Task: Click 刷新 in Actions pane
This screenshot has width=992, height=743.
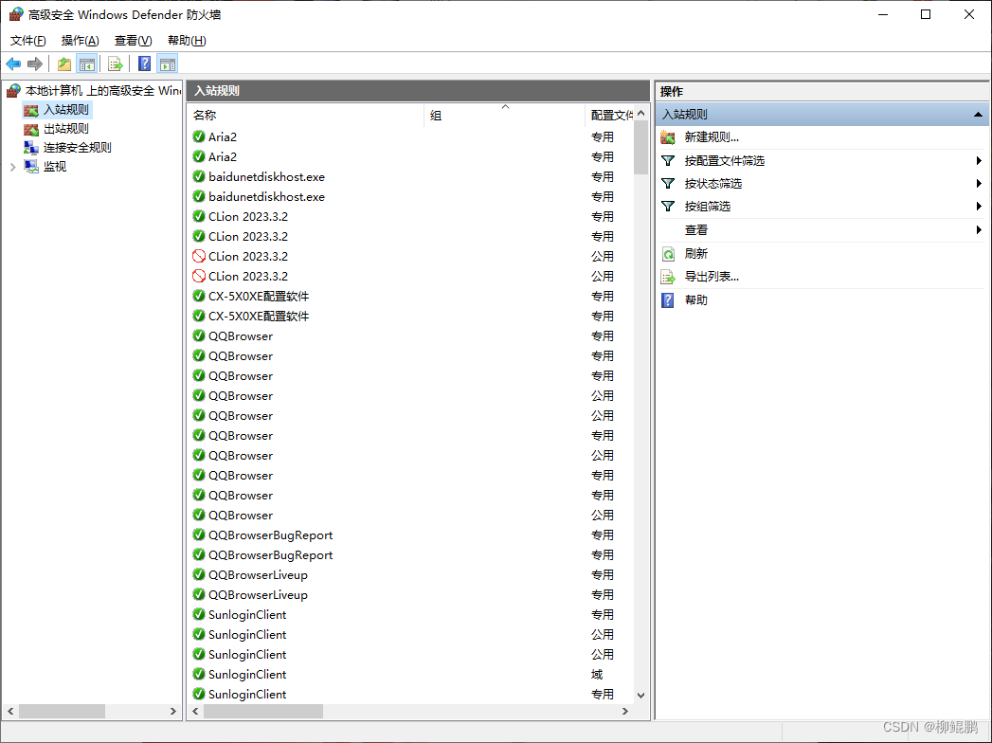Action: pyautogui.click(x=696, y=254)
